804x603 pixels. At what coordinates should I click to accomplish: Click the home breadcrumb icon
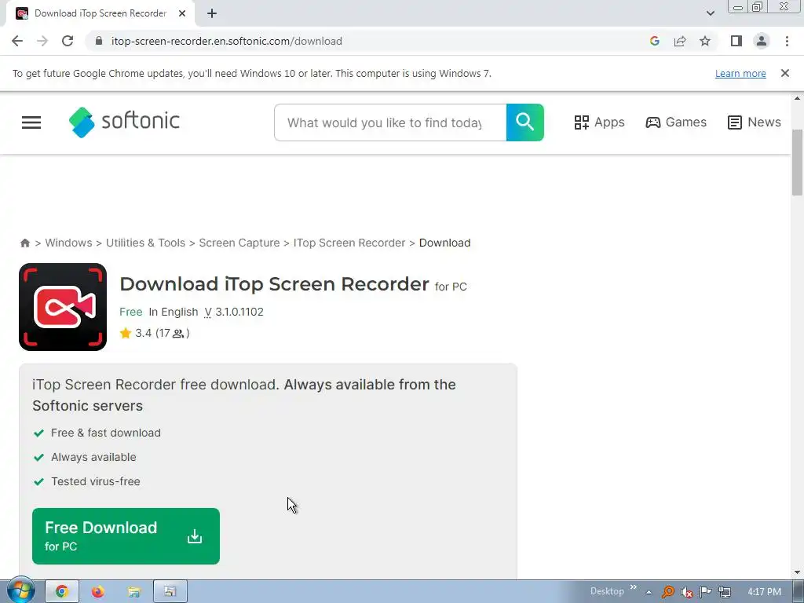pos(24,243)
